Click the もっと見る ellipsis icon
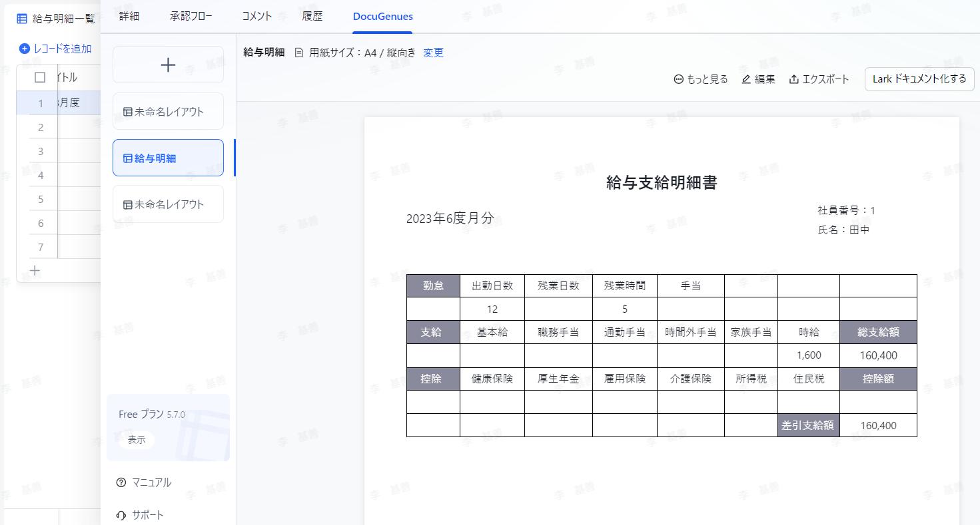Screen dimensions: 980x525 [679, 79]
